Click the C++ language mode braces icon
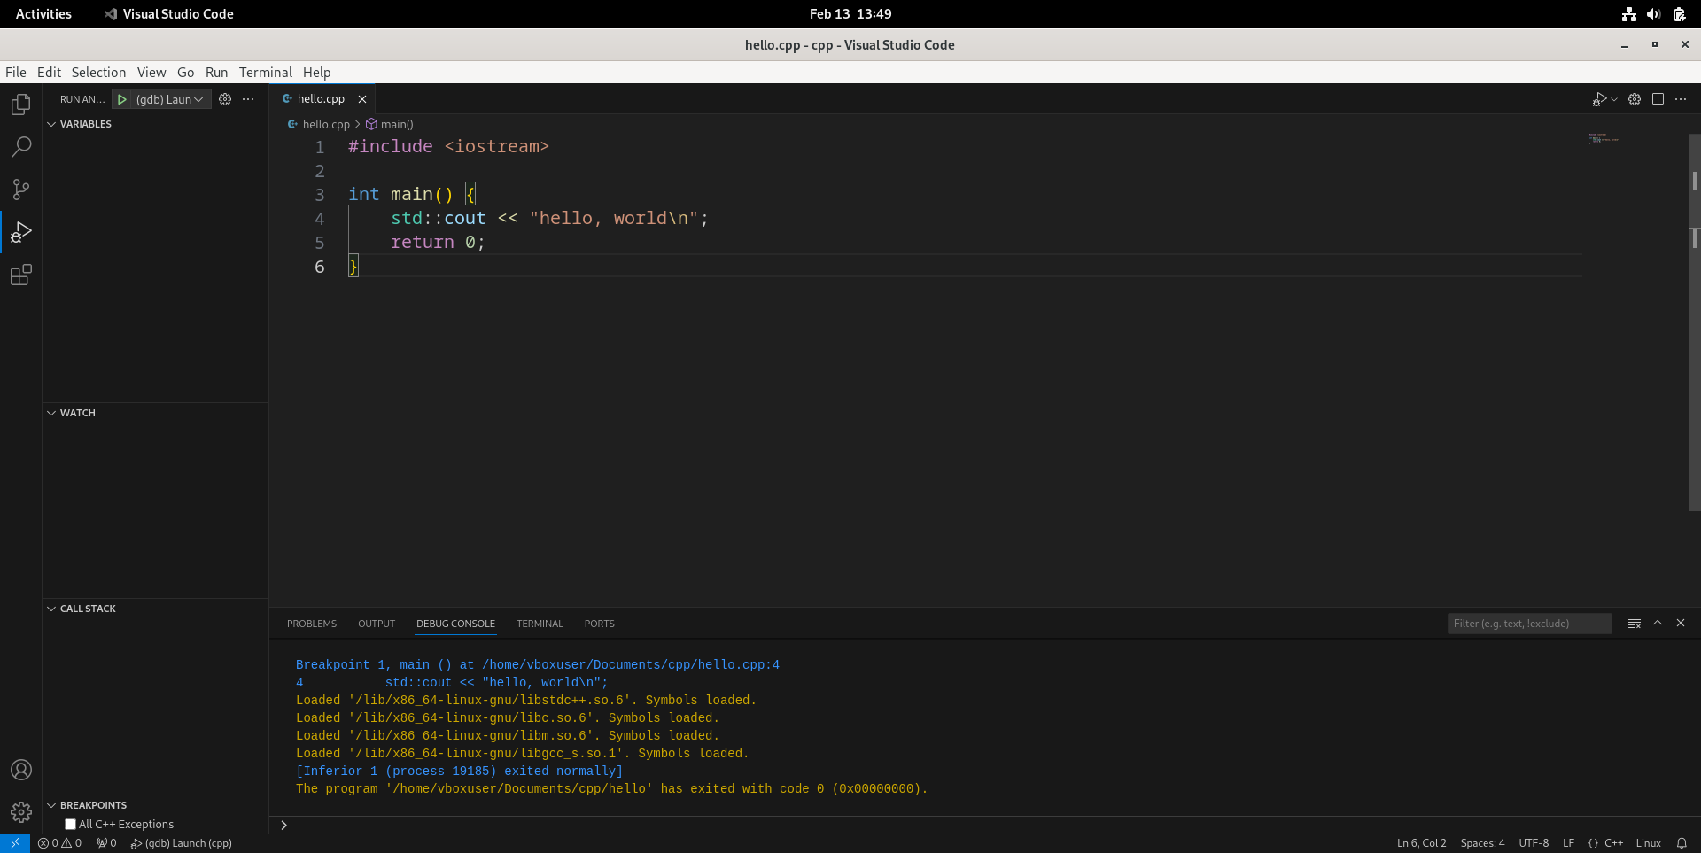 point(1593,843)
